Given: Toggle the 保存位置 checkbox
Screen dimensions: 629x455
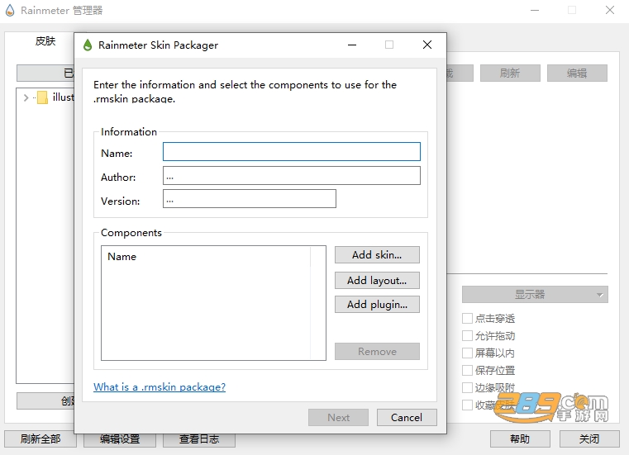Looking at the screenshot, I should point(467,370).
